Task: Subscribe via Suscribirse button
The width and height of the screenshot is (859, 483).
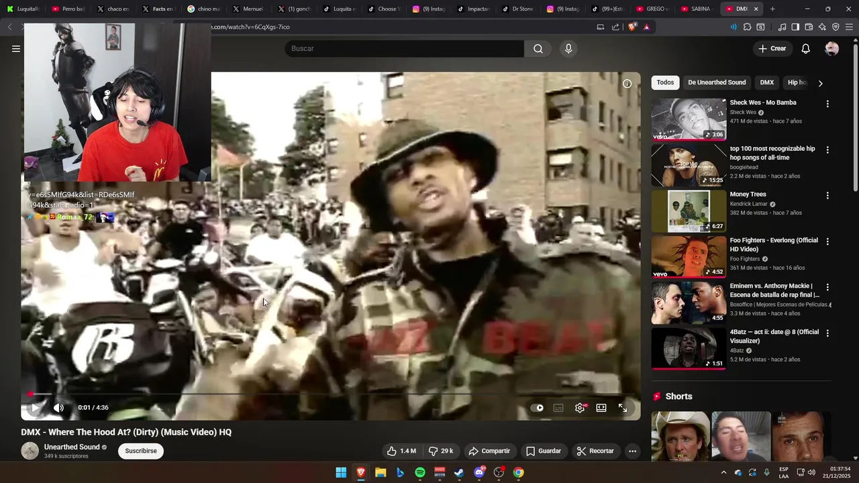Action: click(x=141, y=451)
